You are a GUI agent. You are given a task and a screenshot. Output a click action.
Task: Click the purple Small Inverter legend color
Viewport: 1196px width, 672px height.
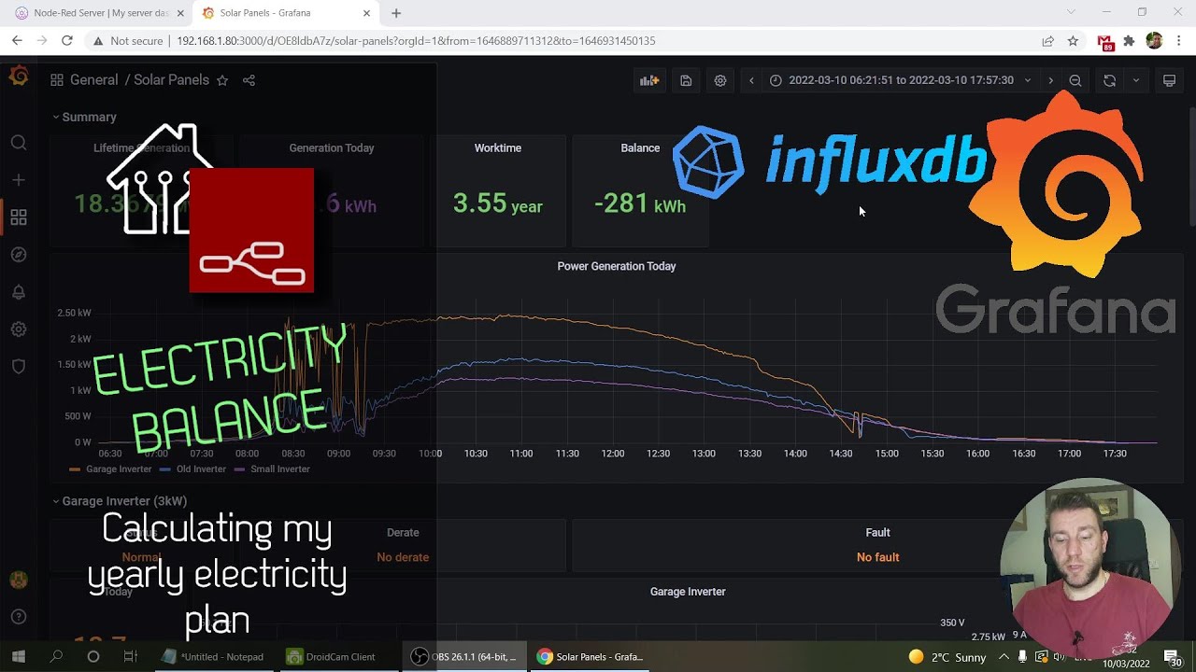click(x=240, y=469)
